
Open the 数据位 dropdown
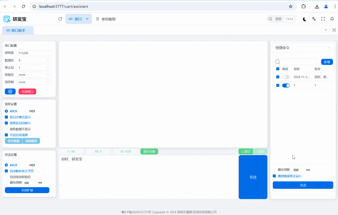point(34,60)
